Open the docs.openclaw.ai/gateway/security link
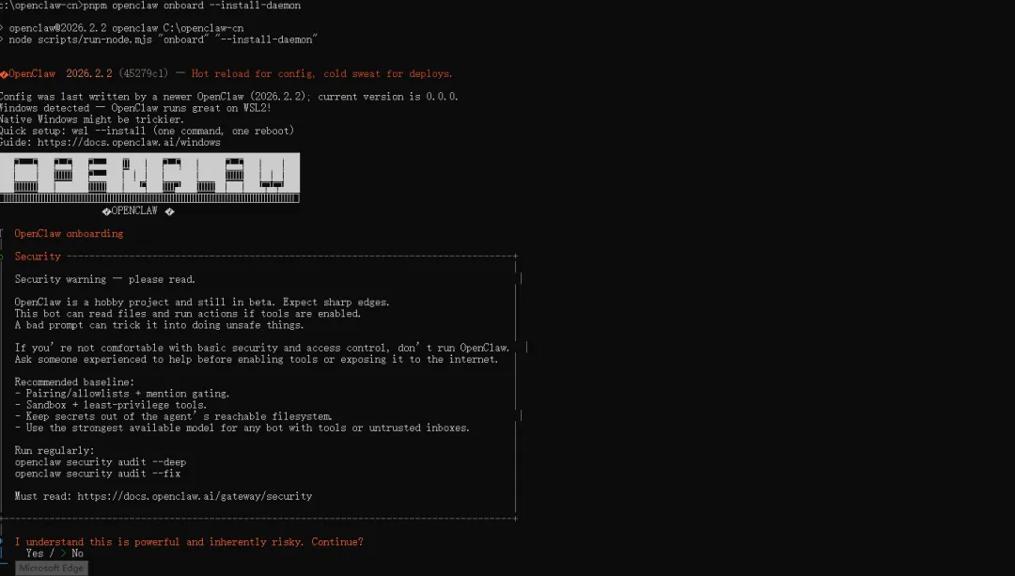This screenshot has height=576, width=1015. point(195,496)
